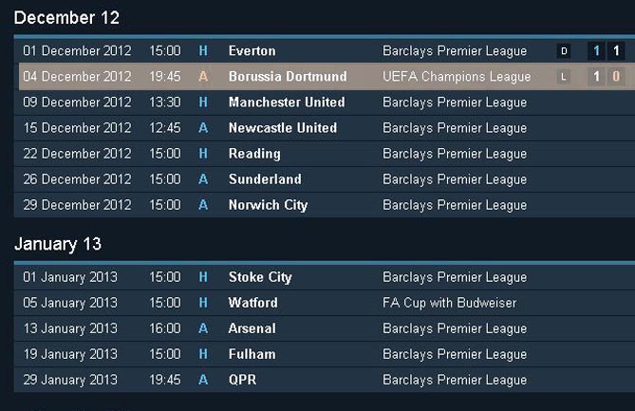Image resolution: width=635 pixels, height=411 pixels.
Task: Click the Everton match score 1-1
Action: [606, 51]
